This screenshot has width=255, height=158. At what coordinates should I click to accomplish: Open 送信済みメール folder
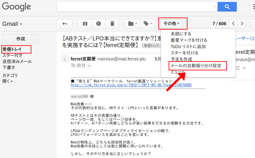(17, 61)
